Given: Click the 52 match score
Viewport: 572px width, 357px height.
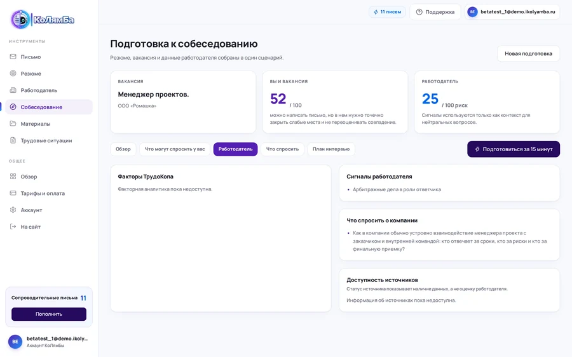Looking at the screenshot, I should coord(278,99).
